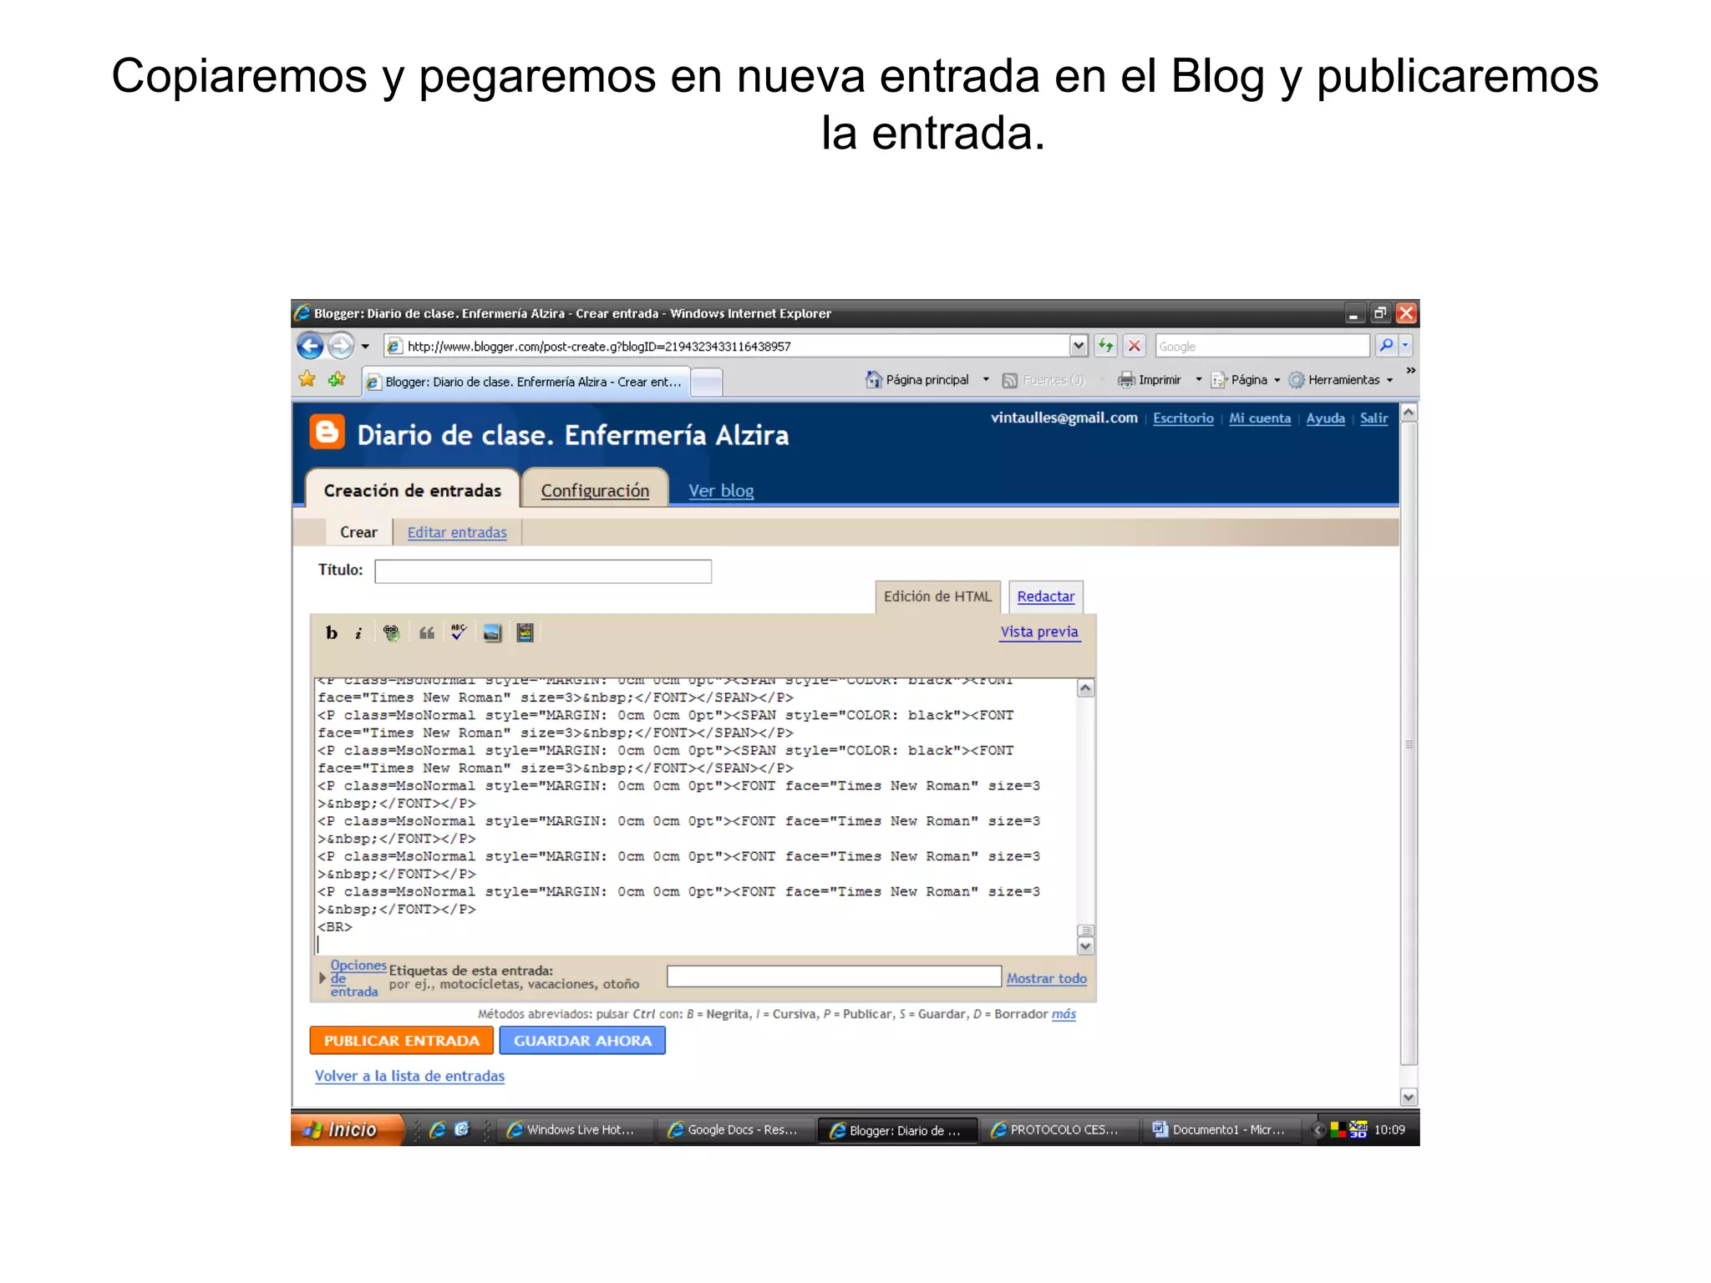The height and width of the screenshot is (1283, 1711).
Task: Select the Crear sub-tab
Action: pyautogui.click(x=358, y=532)
